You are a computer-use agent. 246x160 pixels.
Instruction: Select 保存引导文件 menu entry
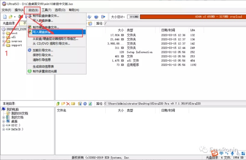(x=57, y=55)
